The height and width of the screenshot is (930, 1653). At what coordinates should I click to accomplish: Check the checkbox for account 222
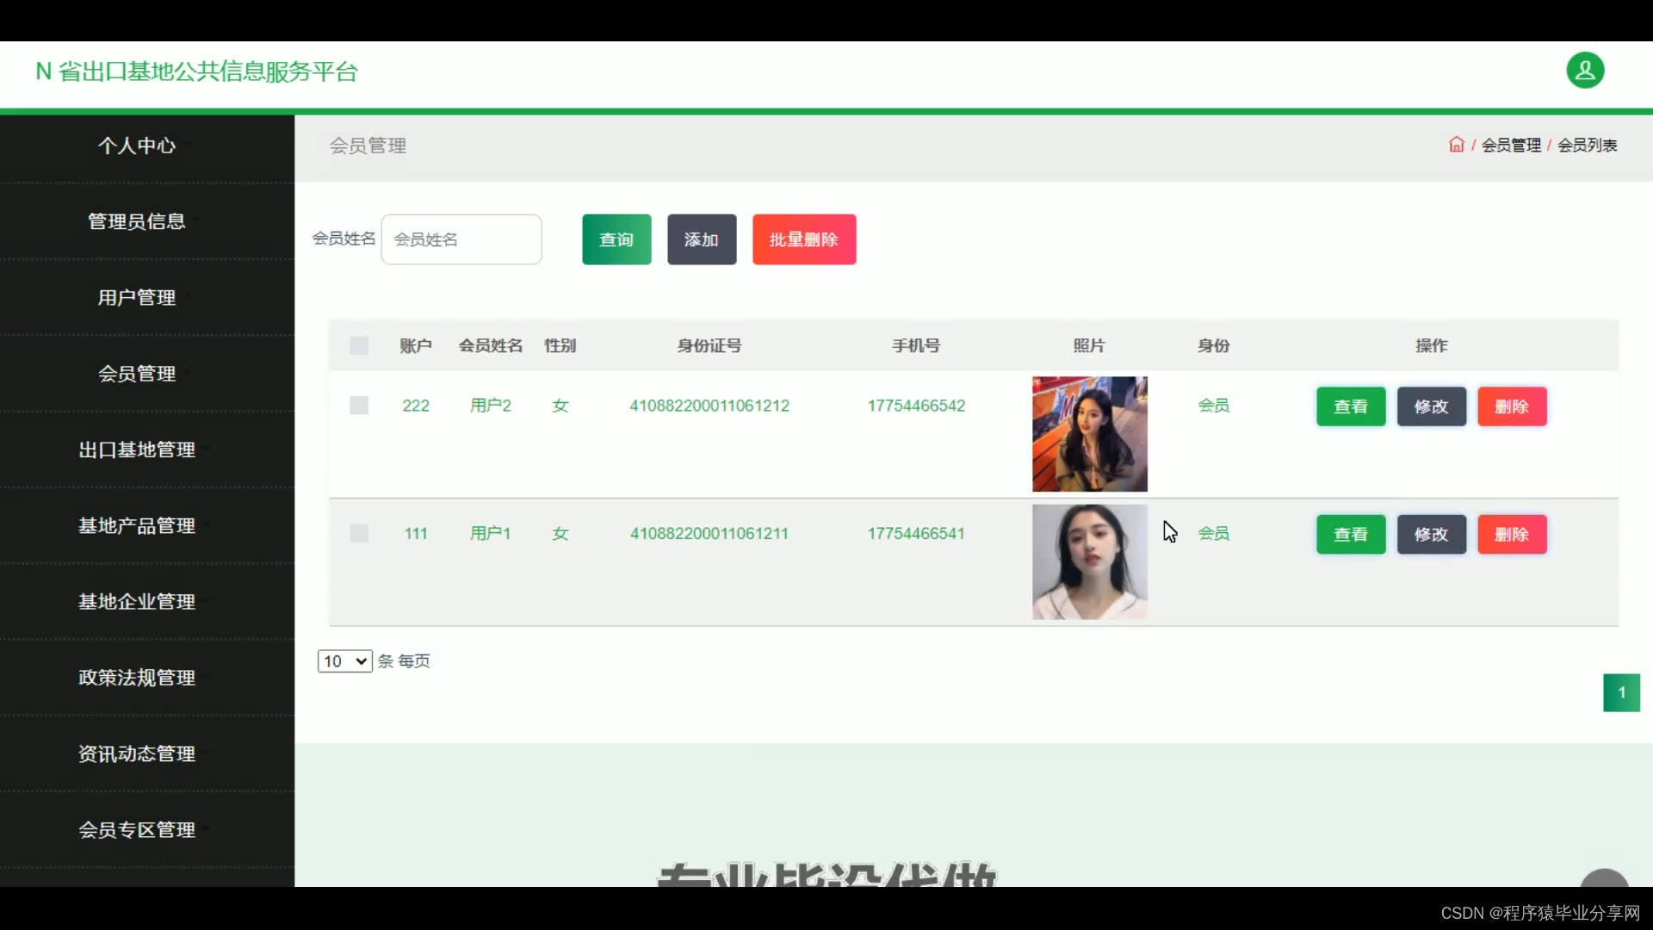click(359, 406)
